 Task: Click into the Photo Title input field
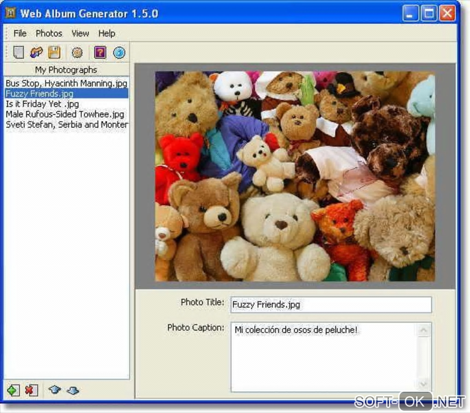tap(331, 305)
